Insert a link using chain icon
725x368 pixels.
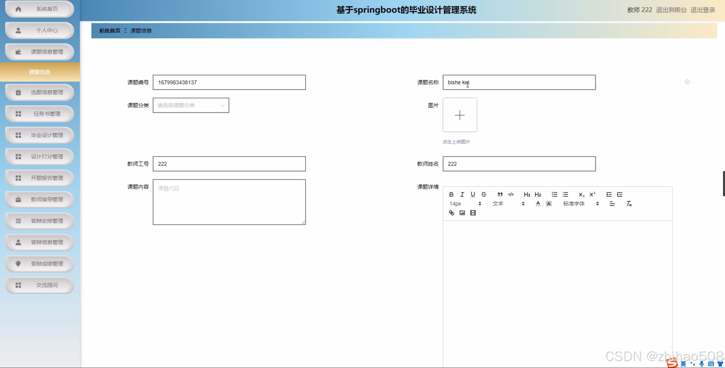[x=451, y=213]
